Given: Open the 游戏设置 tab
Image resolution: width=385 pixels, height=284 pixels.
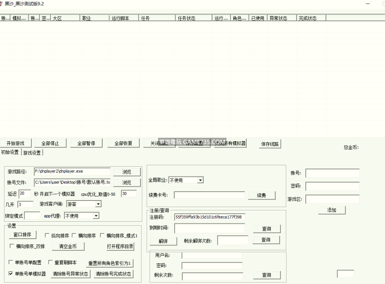Looking at the screenshot, I should point(32,153).
